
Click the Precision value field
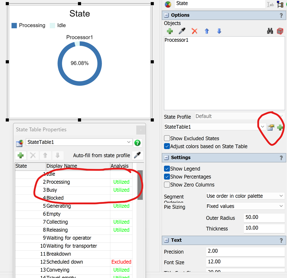pyautogui.click(x=245, y=251)
